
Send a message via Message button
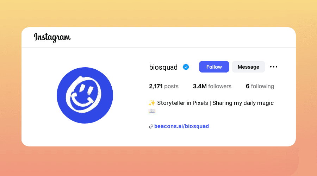[x=248, y=67]
